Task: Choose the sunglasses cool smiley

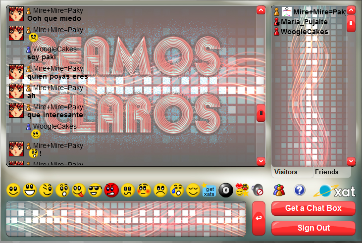Action: [x=95, y=190]
